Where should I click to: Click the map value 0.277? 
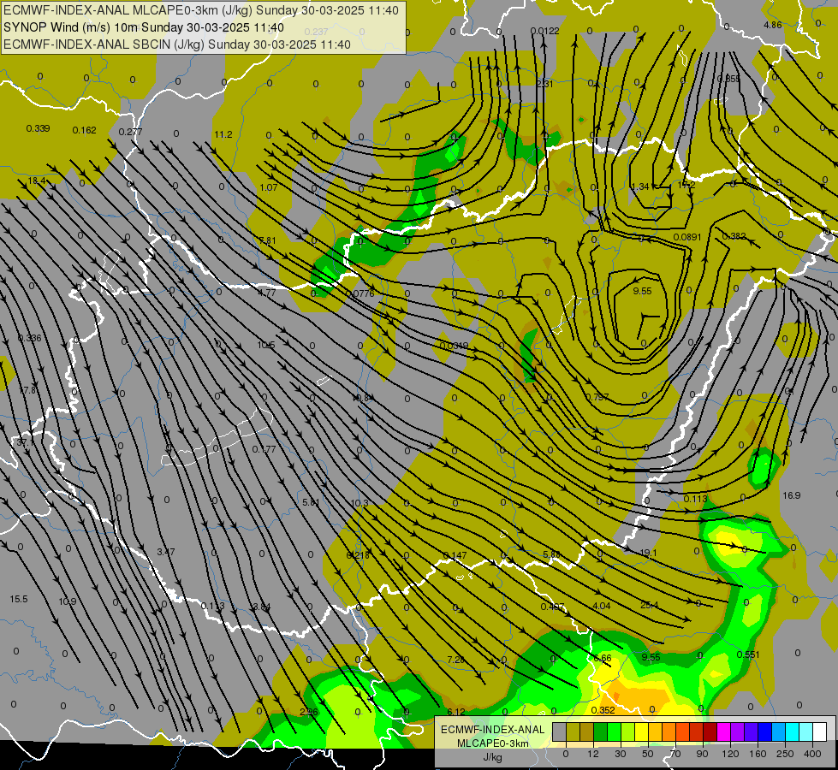(130, 132)
